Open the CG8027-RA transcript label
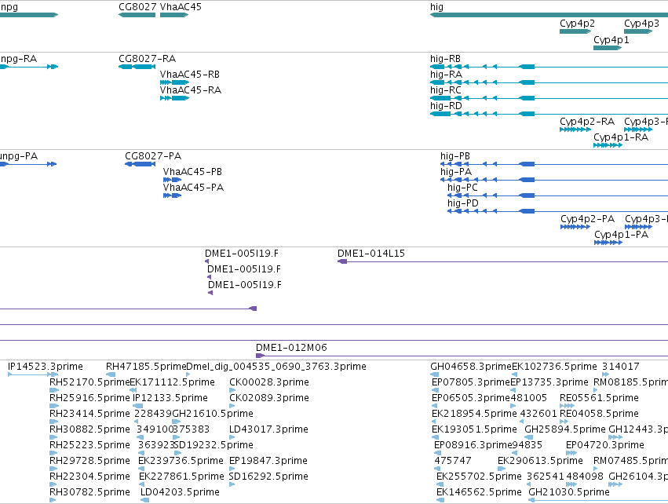668x504 pixels. [x=147, y=59]
